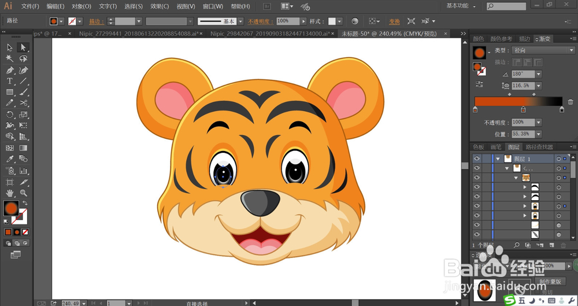Screen dimensions: 578x306
Task: Select the Line Segment tool
Action: 23,81
